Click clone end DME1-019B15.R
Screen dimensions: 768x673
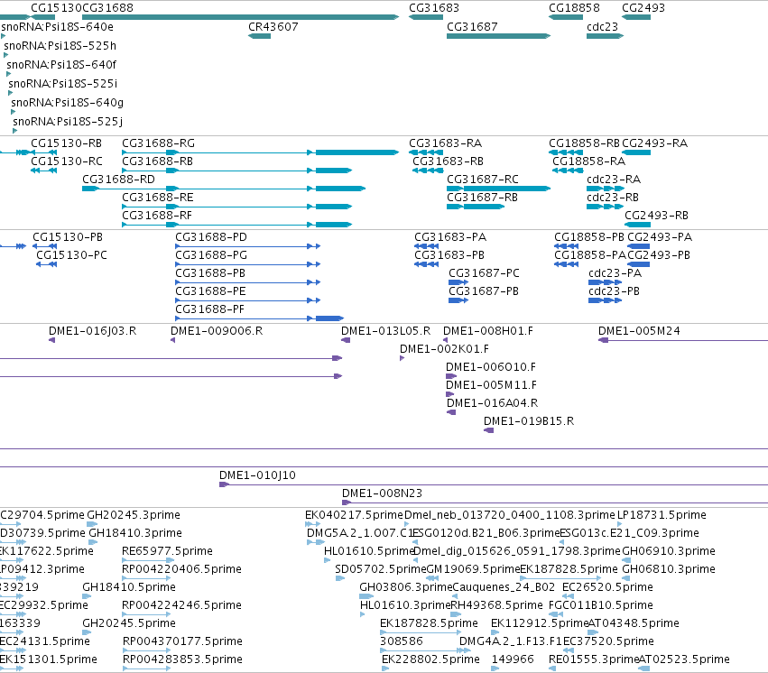[x=488, y=430]
